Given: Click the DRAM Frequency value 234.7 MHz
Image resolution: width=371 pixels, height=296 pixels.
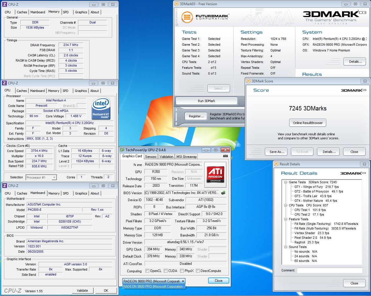Looking at the screenshot, I should tap(71, 45).
